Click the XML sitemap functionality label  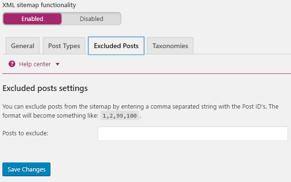click(x=39, y=5)
